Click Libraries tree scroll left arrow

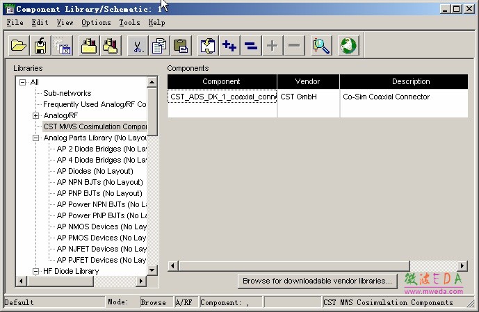tap(21, 281)
